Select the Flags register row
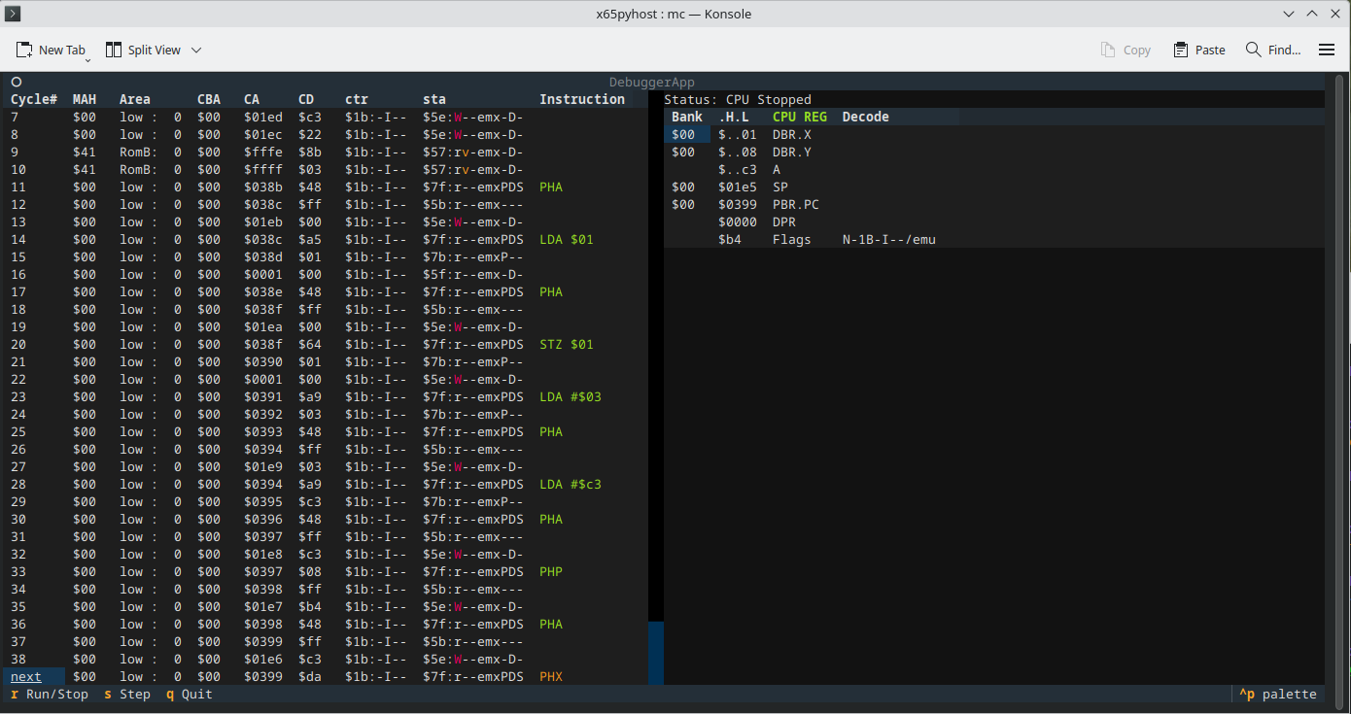 (994, 239)
